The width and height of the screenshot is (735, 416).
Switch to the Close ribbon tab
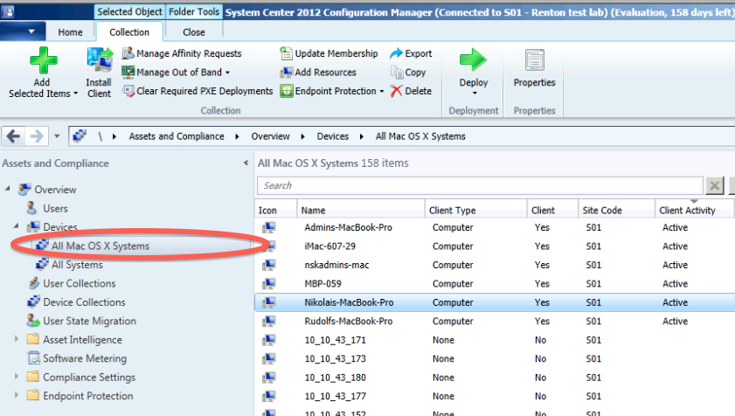coord(194,32)
